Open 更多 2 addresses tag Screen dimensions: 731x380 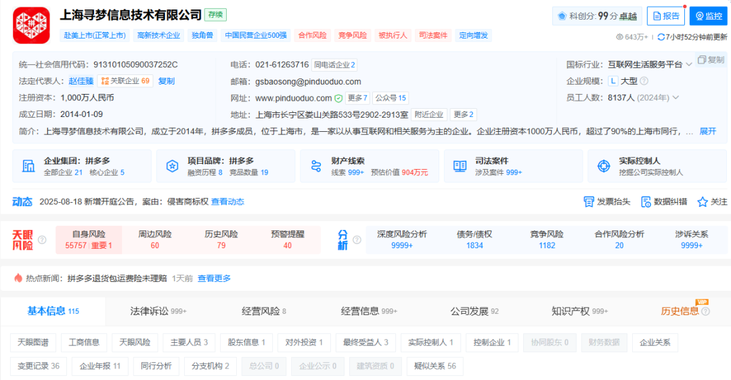click(464, 114)
